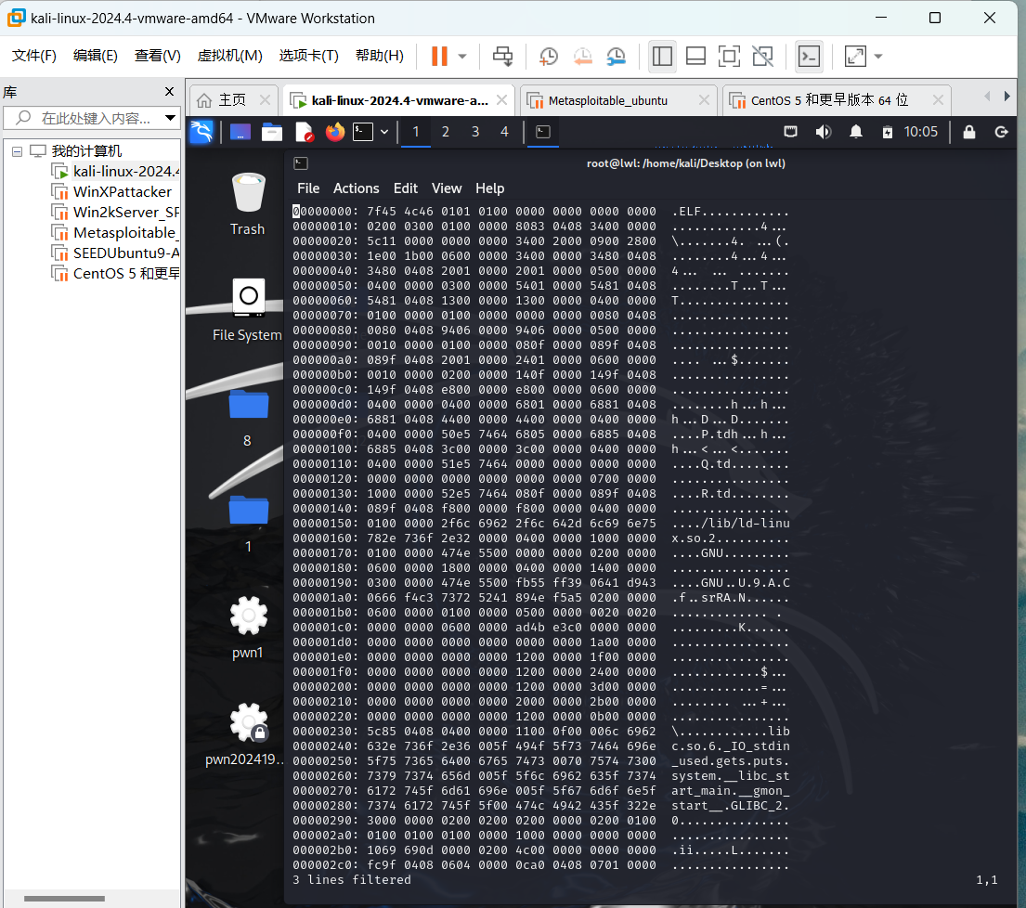This screenshot has width=1026, height=908.
Task: Switch to workspace 3
Action: point(475,132)
